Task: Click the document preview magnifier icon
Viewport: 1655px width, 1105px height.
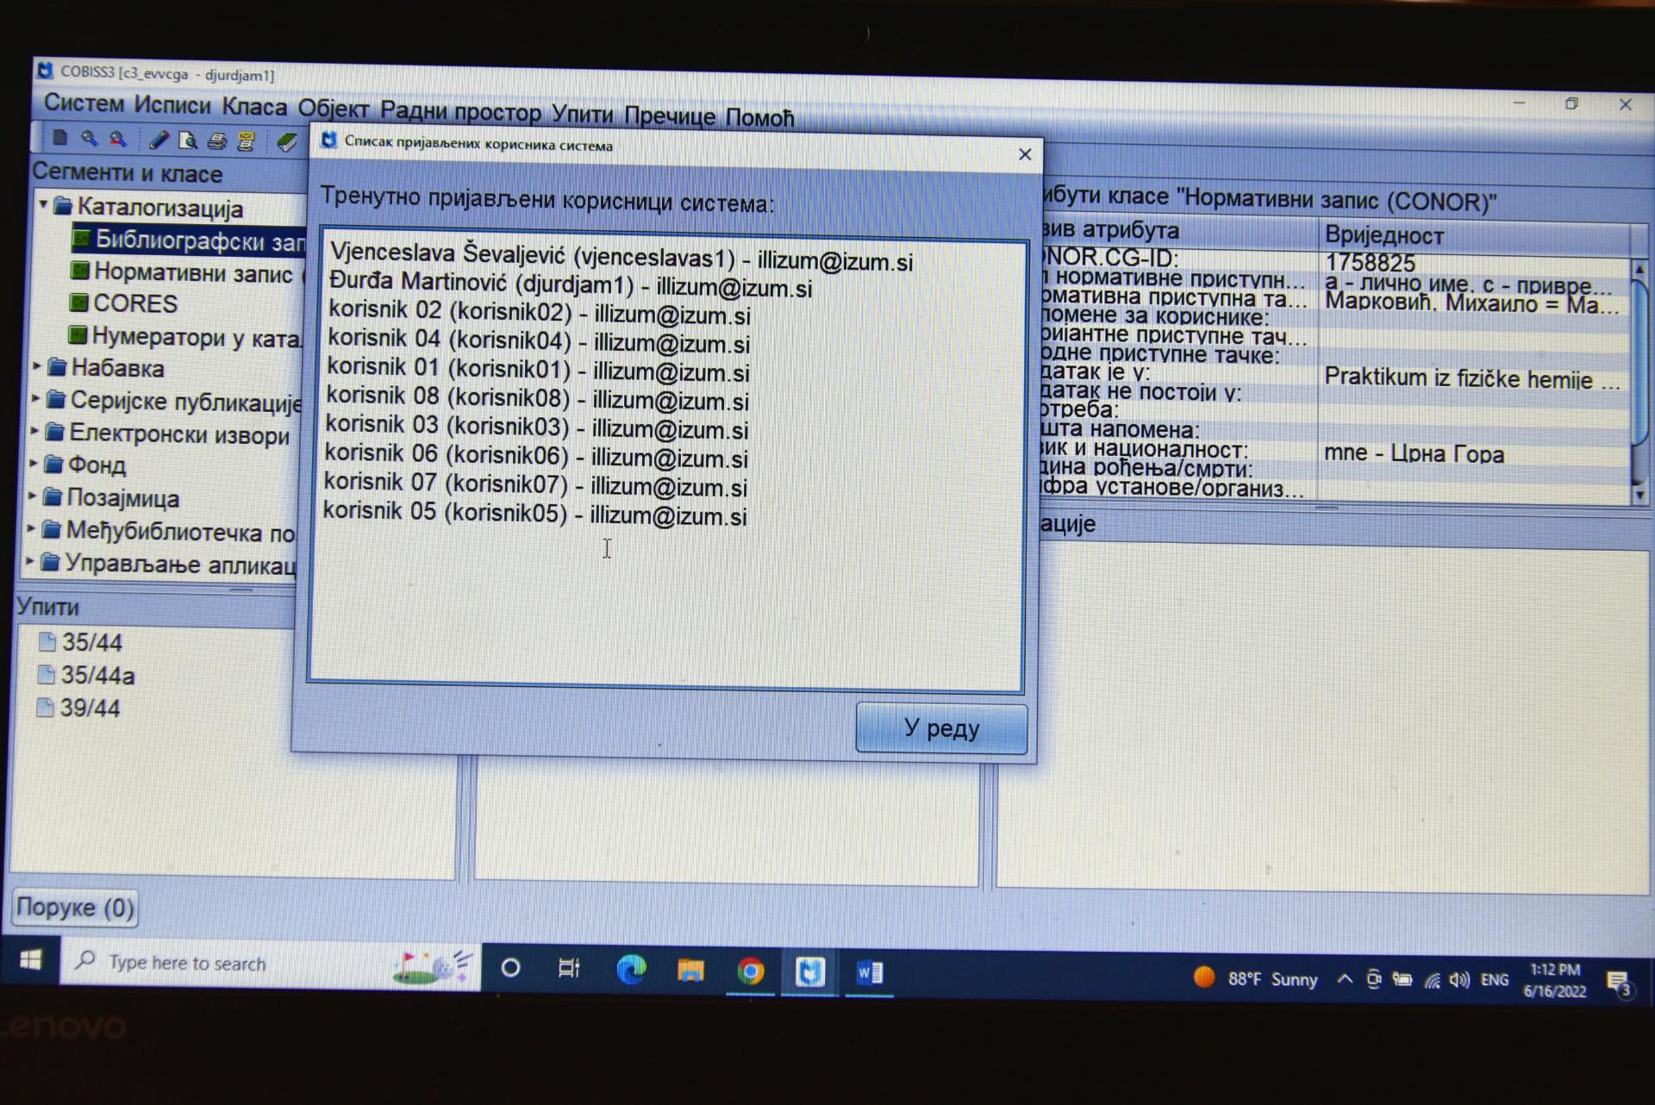Action: (x=188, y=140)
